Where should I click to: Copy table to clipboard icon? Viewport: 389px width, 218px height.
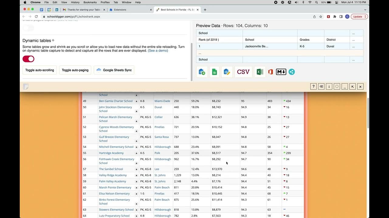pos(202,72)
